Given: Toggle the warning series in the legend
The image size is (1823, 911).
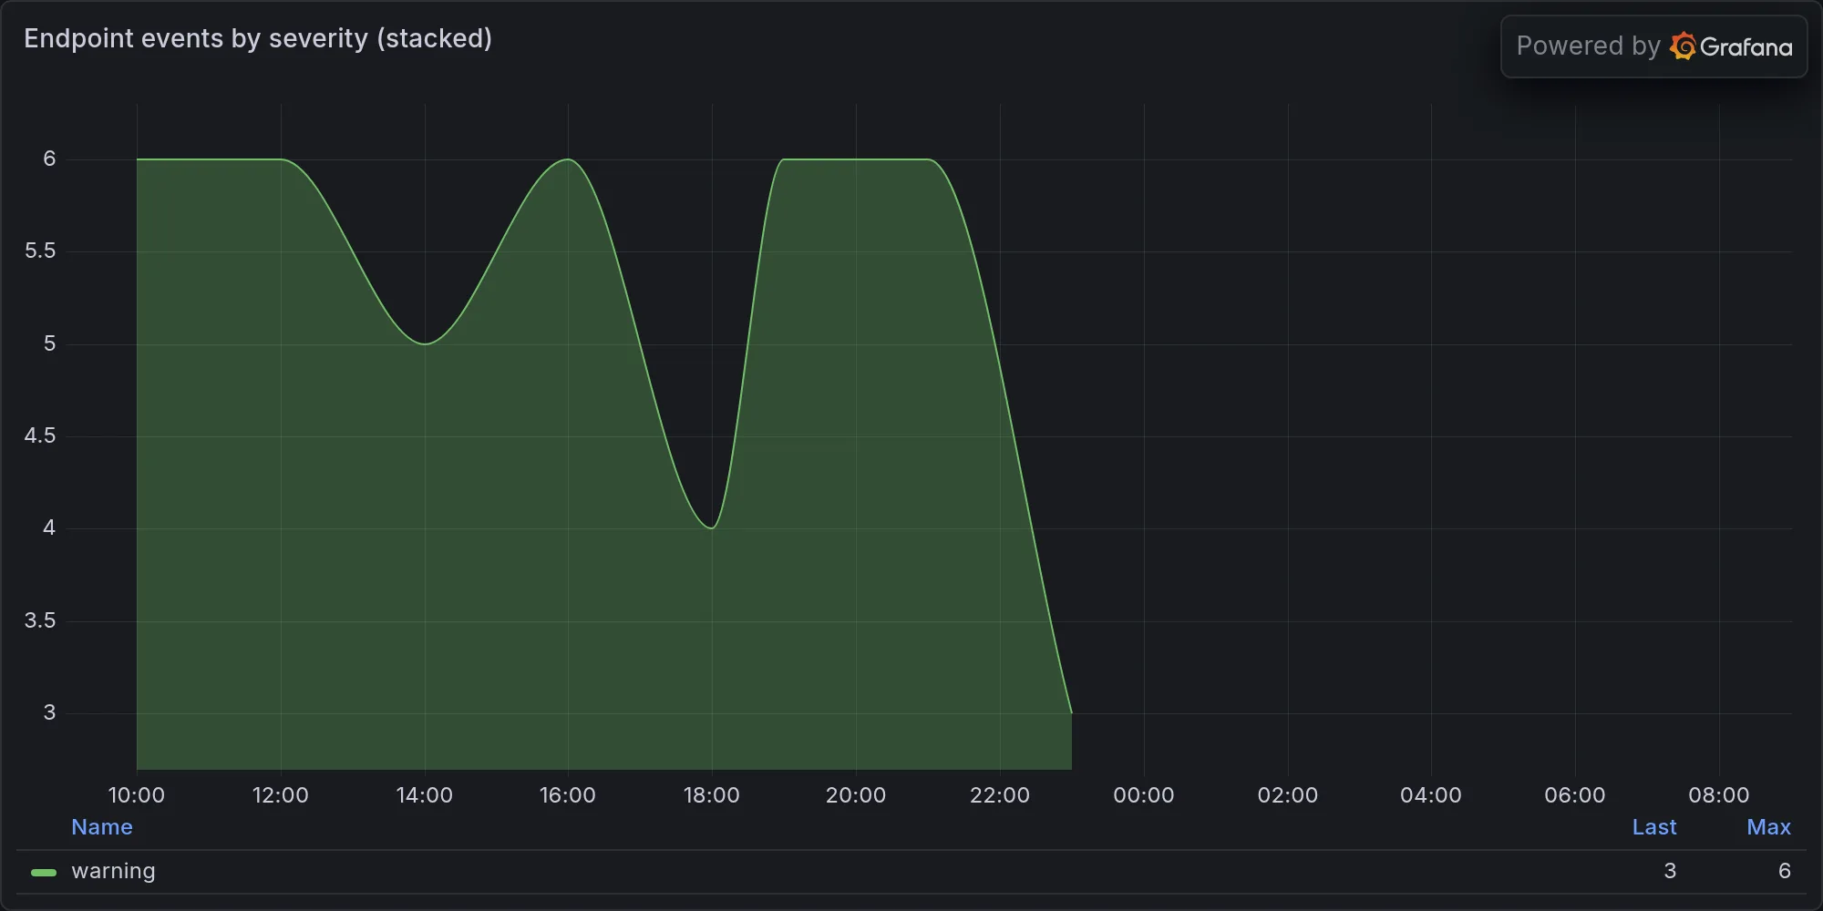Looking at the screenshot, I should pos(113,871).
